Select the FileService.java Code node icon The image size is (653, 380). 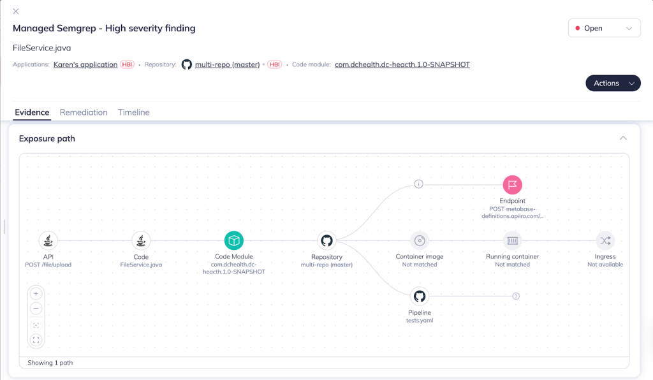pyautogui.click(x=141, y=240)
